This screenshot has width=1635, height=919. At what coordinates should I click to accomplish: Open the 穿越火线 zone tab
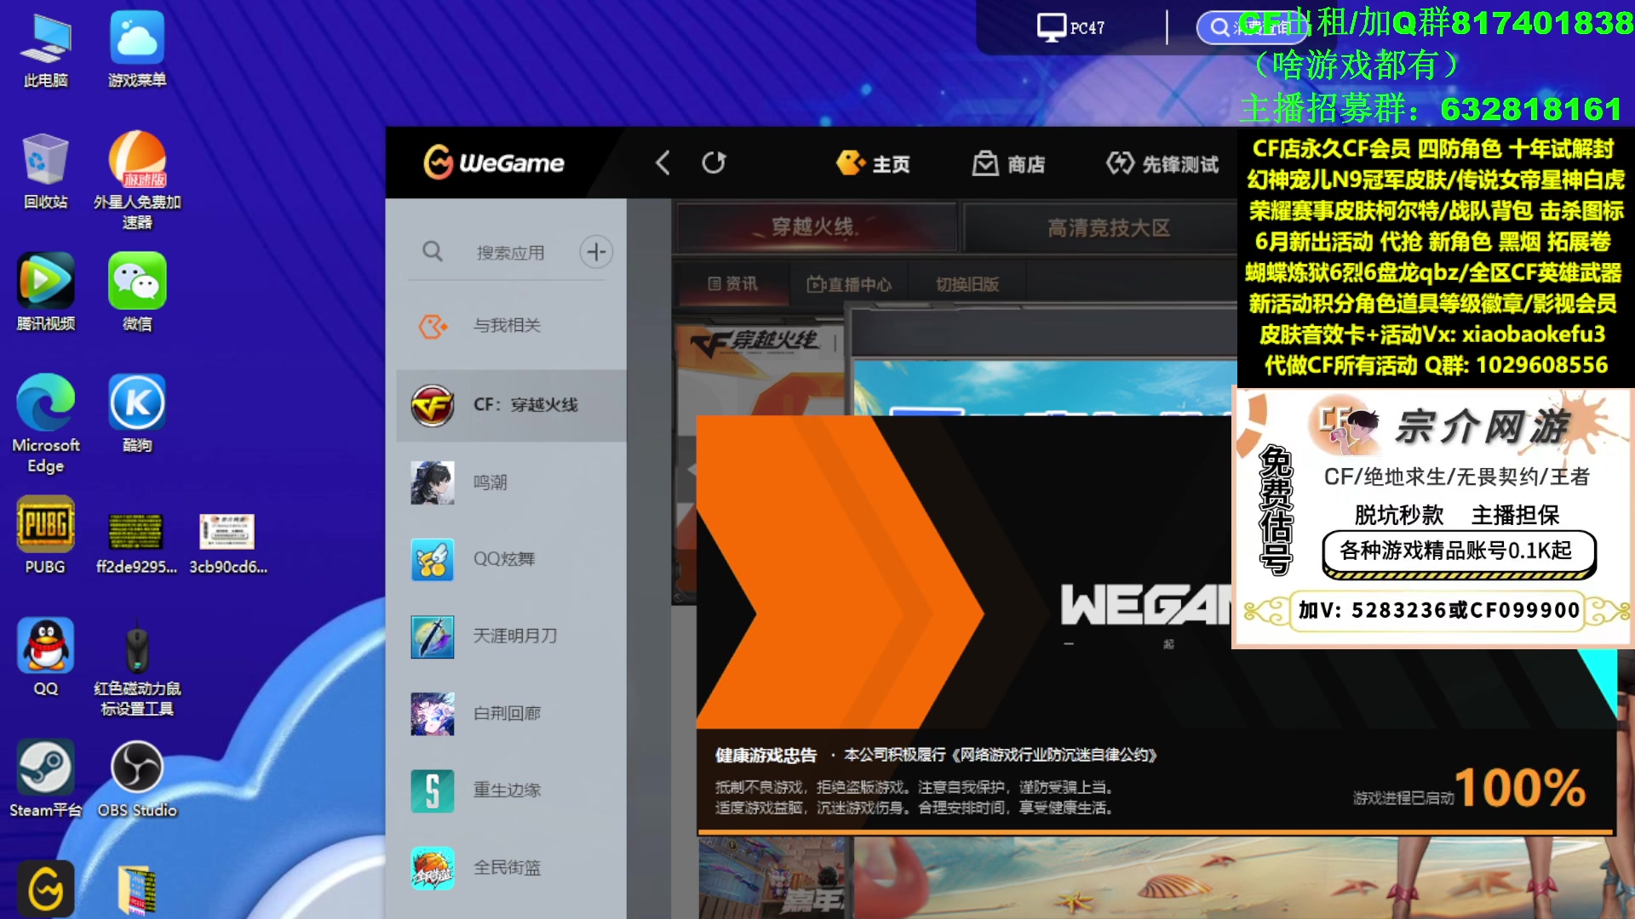[x=815, y=227]
